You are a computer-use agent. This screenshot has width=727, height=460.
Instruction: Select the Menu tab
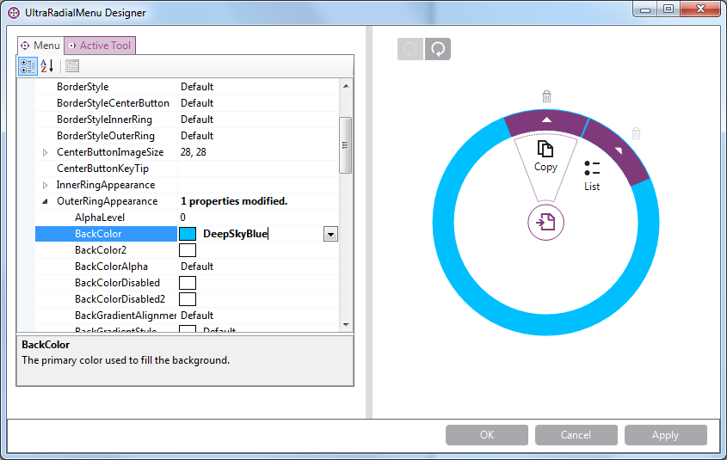[40, 46]
